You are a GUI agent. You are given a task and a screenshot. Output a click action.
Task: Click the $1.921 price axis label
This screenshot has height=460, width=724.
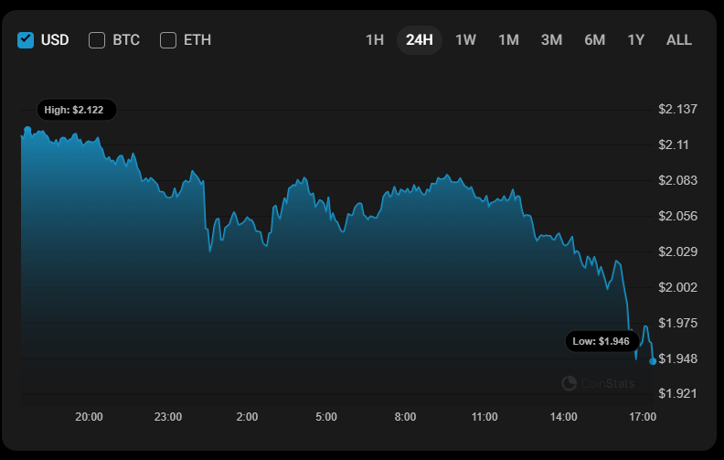pos(677,393)
